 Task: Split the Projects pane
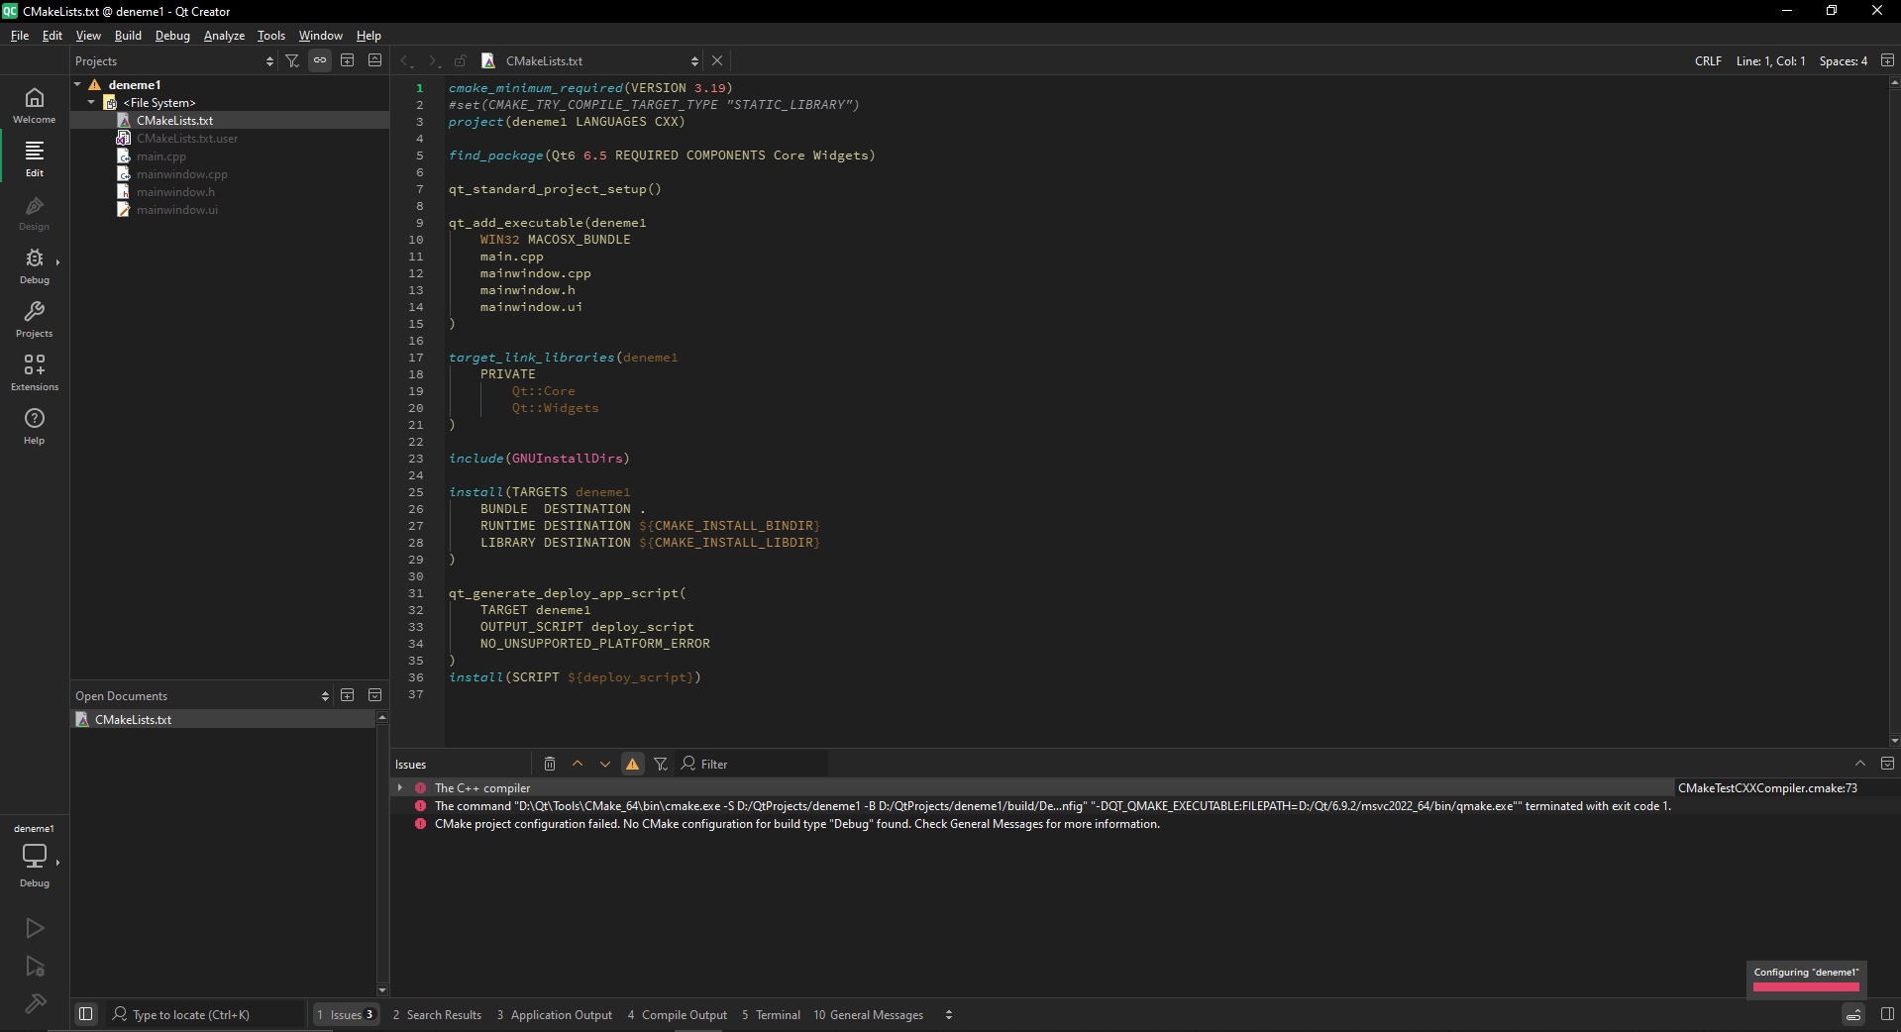pyautogui.click(x=348, y=60)
